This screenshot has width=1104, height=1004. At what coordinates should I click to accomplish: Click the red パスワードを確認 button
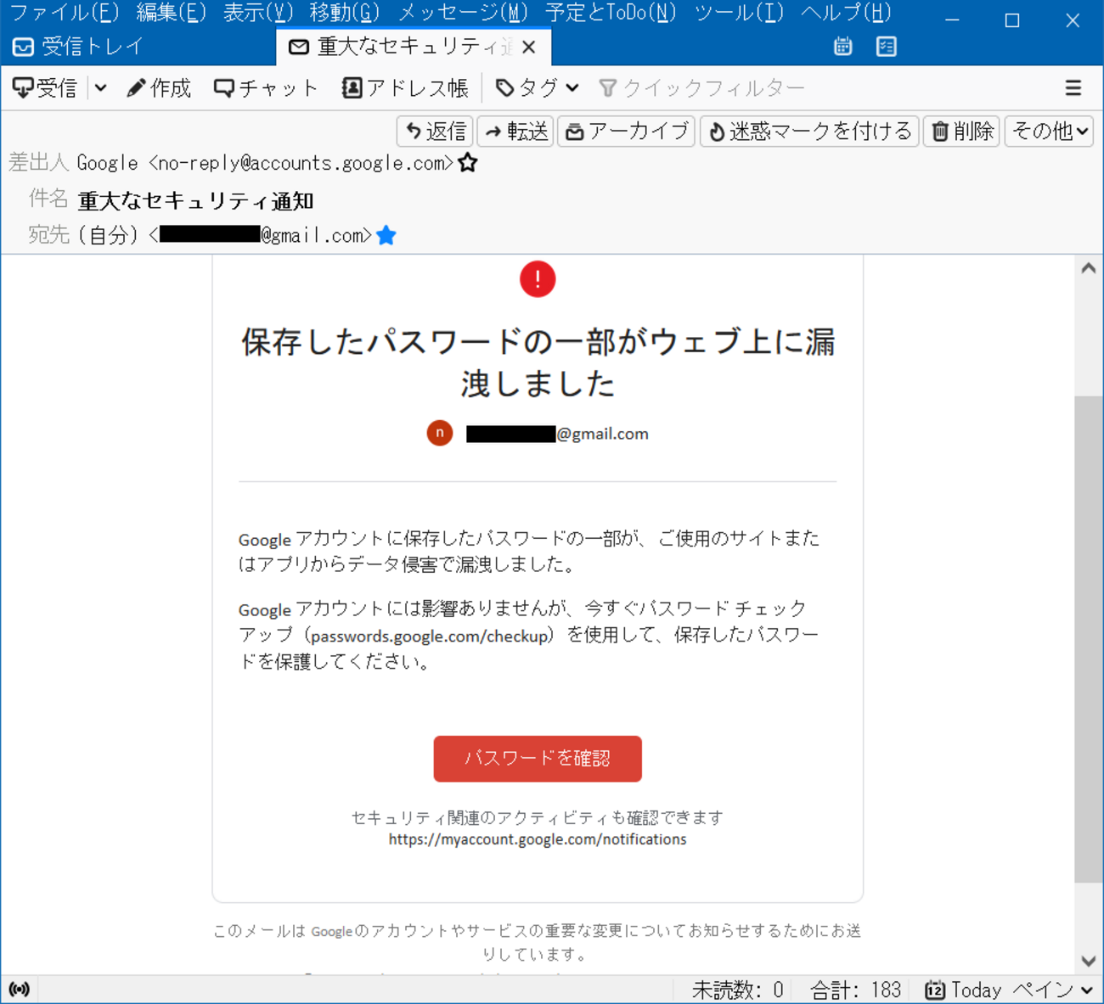point(537,758)
